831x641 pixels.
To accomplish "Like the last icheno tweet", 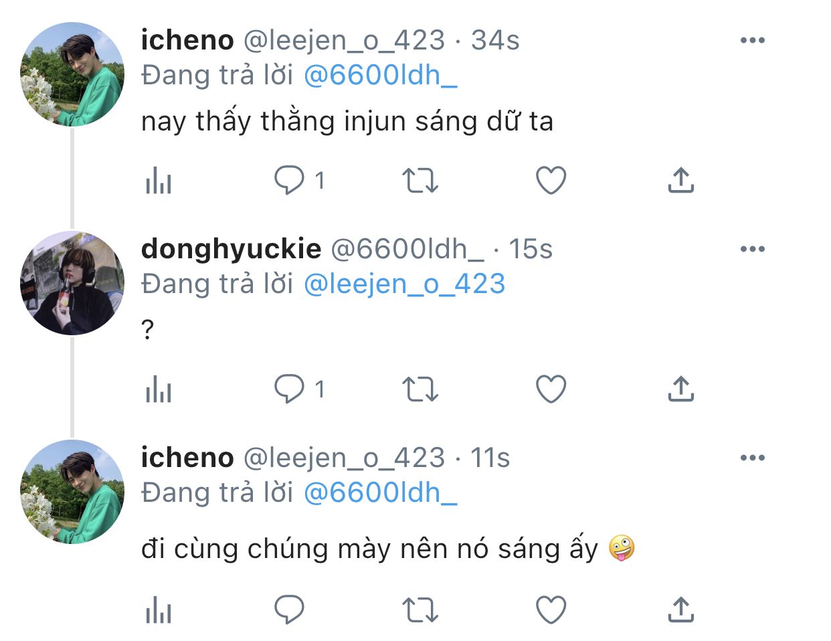I will point(551,611).
